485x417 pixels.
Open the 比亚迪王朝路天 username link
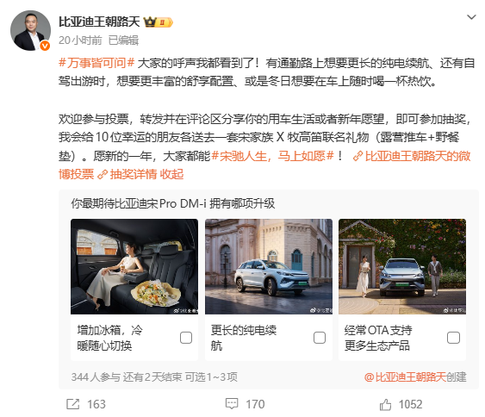coord(99,22)
